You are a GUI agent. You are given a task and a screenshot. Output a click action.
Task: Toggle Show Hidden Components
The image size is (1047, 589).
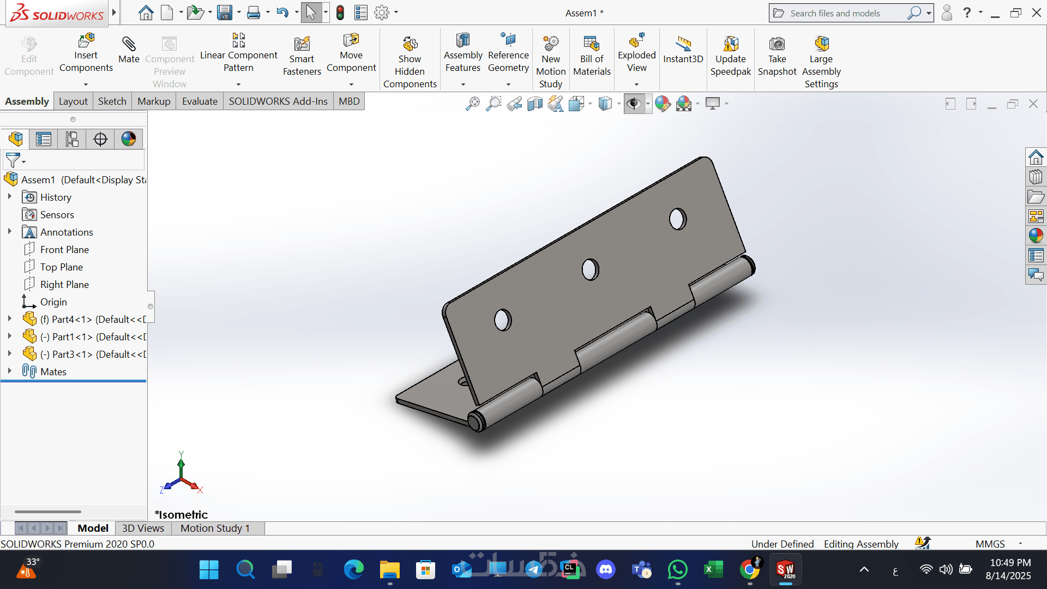click(410, 44)
